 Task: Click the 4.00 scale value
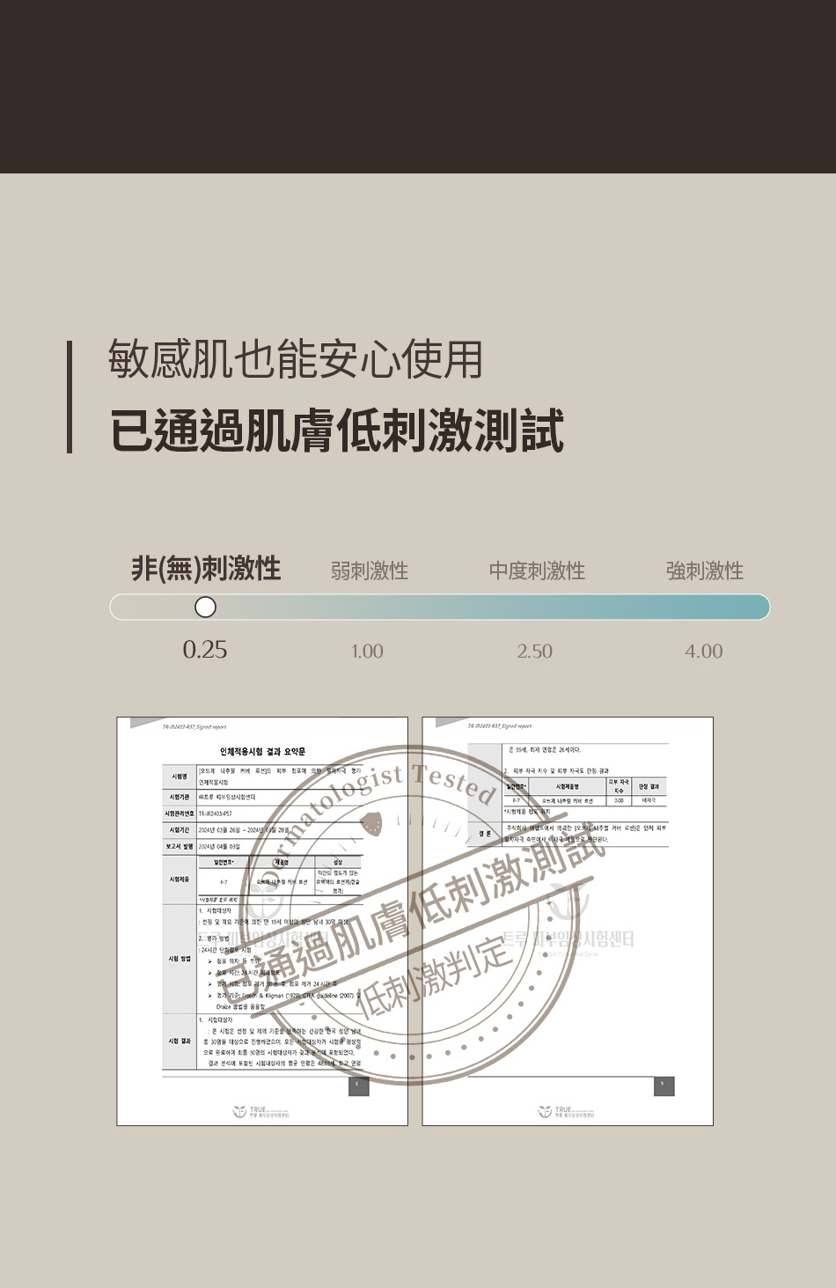pyautogui.click(x=703, y=651)
